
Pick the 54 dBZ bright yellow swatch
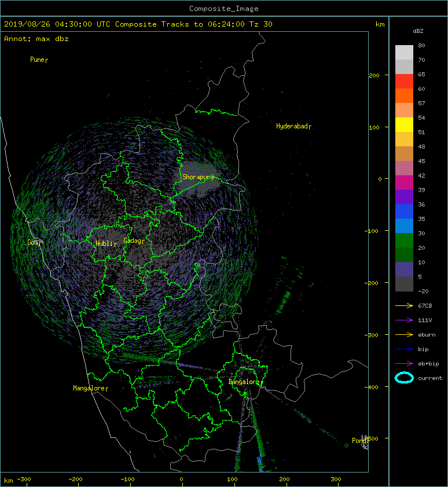tap(404, 124)
